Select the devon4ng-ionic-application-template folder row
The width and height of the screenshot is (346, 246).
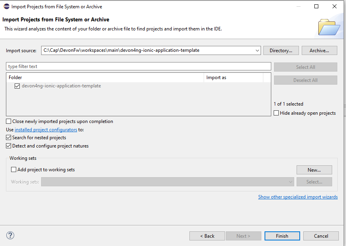pyautogui.click(x=61, y=86)
